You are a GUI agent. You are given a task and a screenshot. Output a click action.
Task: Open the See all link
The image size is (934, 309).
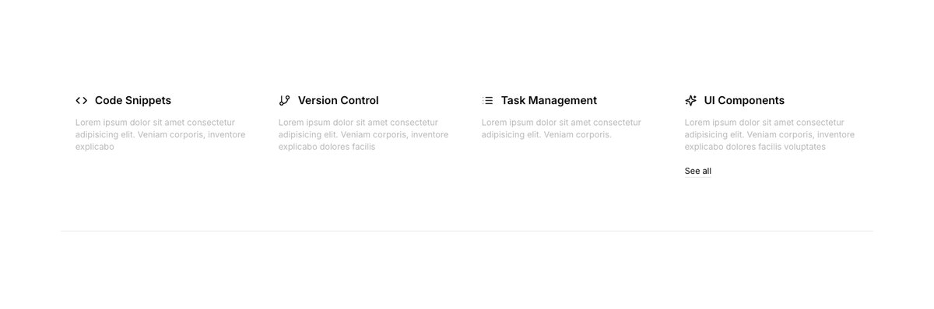click(698, 171)
